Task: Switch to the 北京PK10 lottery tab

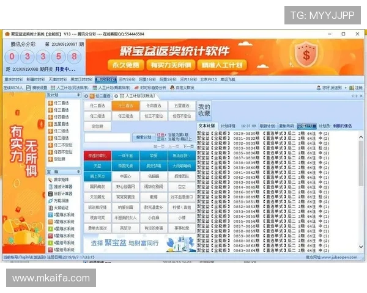Action: (209, 79)
